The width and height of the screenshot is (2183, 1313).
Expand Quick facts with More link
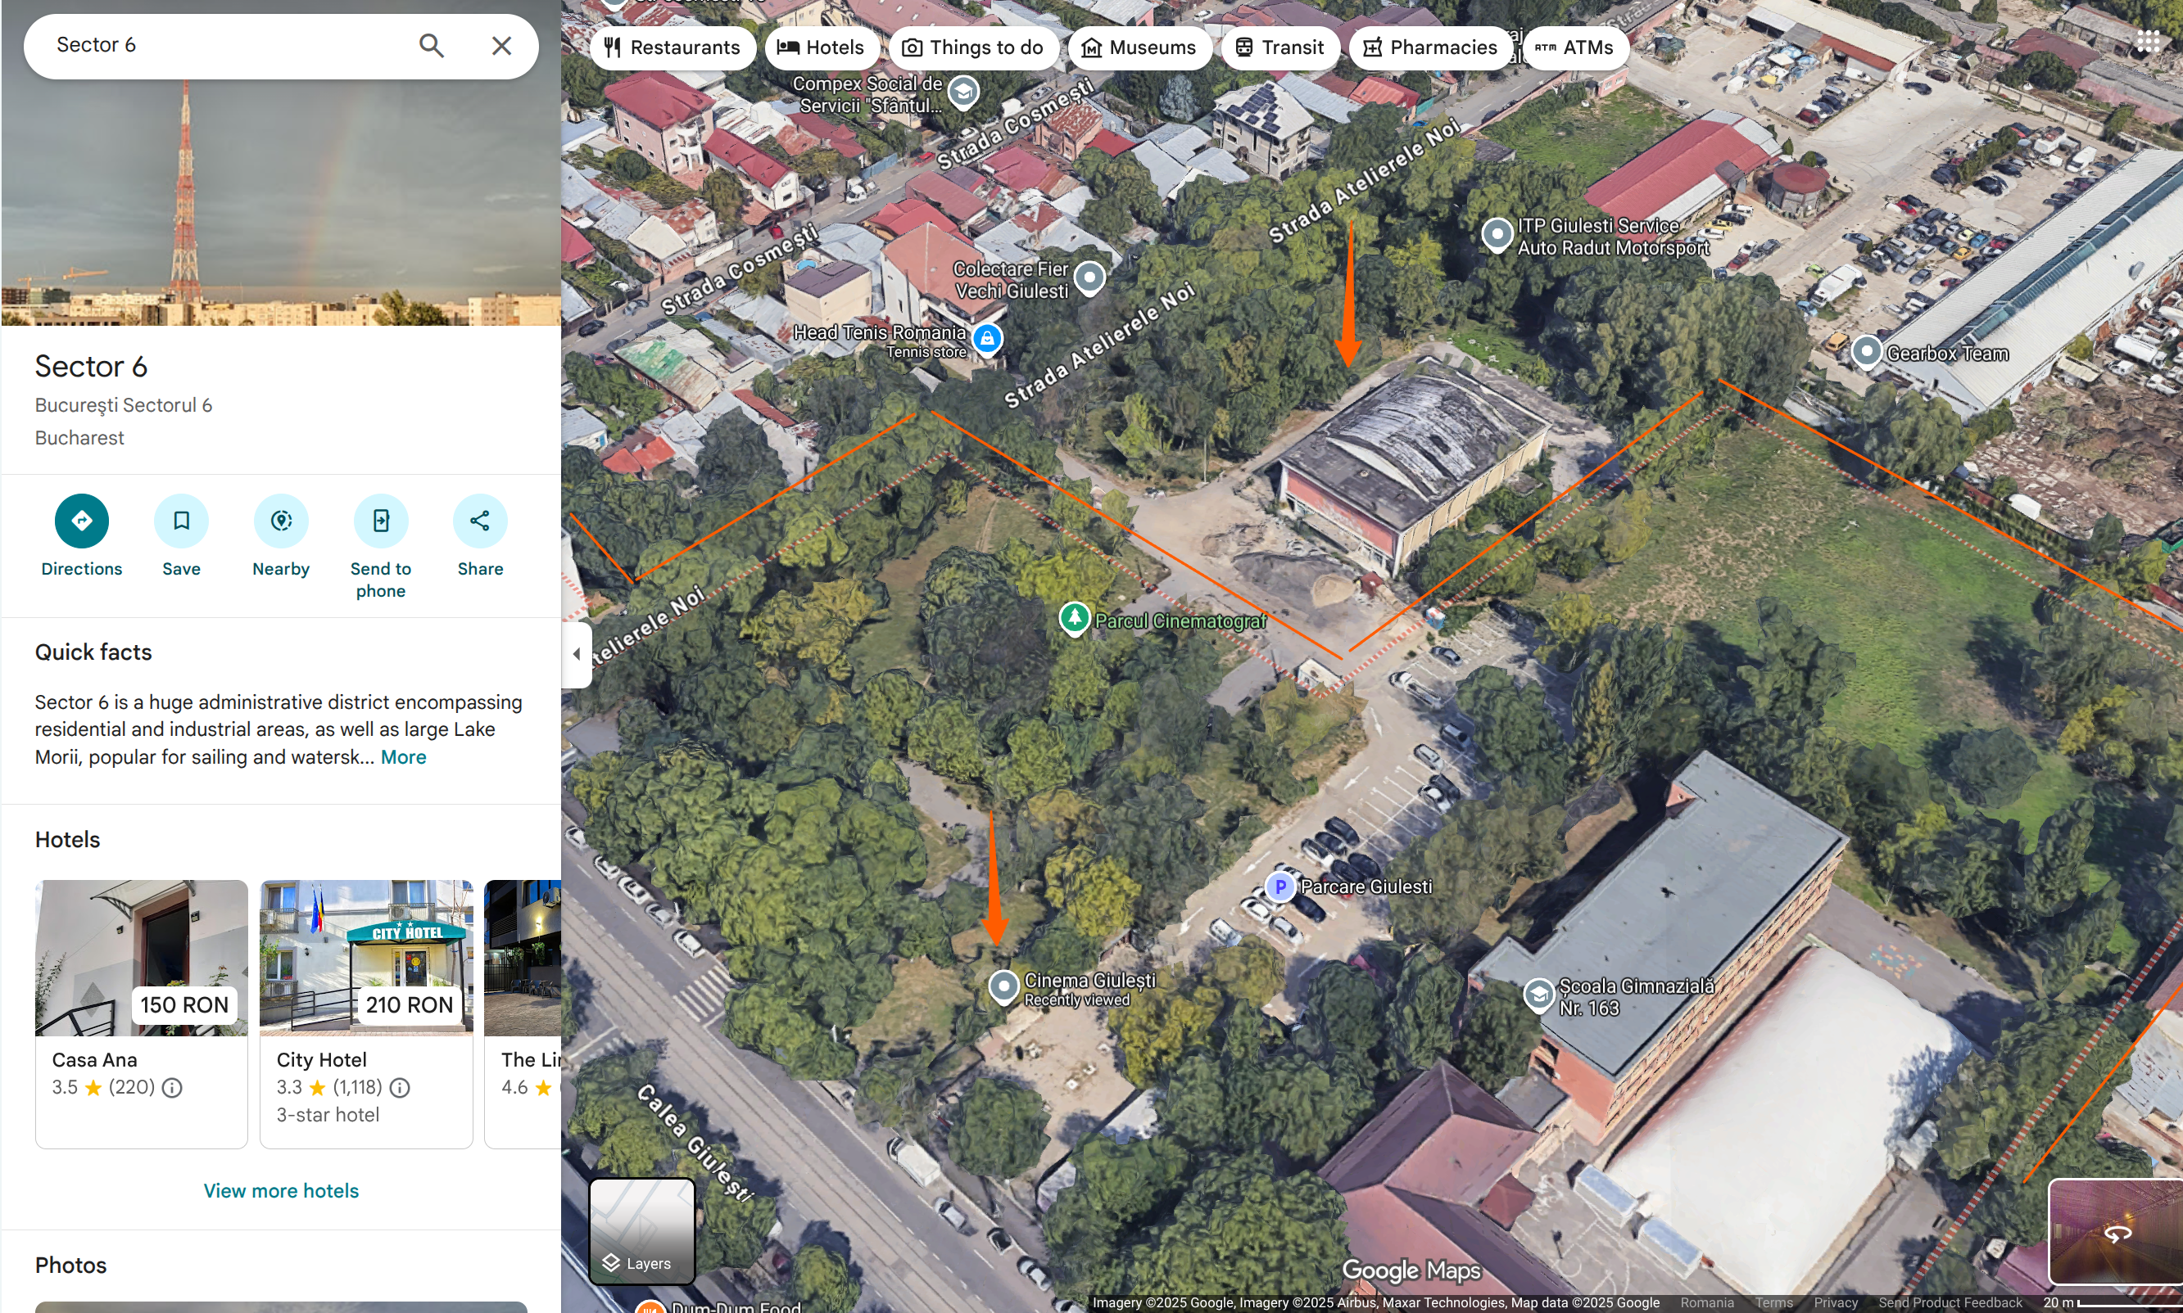(x=403, y=757)
